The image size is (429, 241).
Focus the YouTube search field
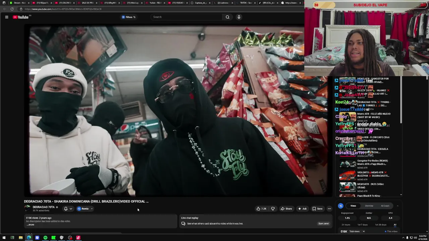pos(186,17)
